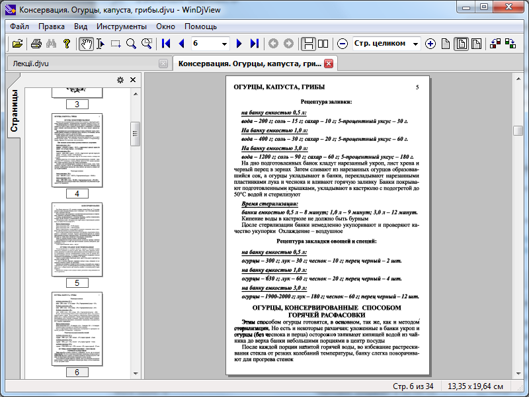Print the document
The height and width of the screenshot is (397, 529).
[x=36, y=42]
